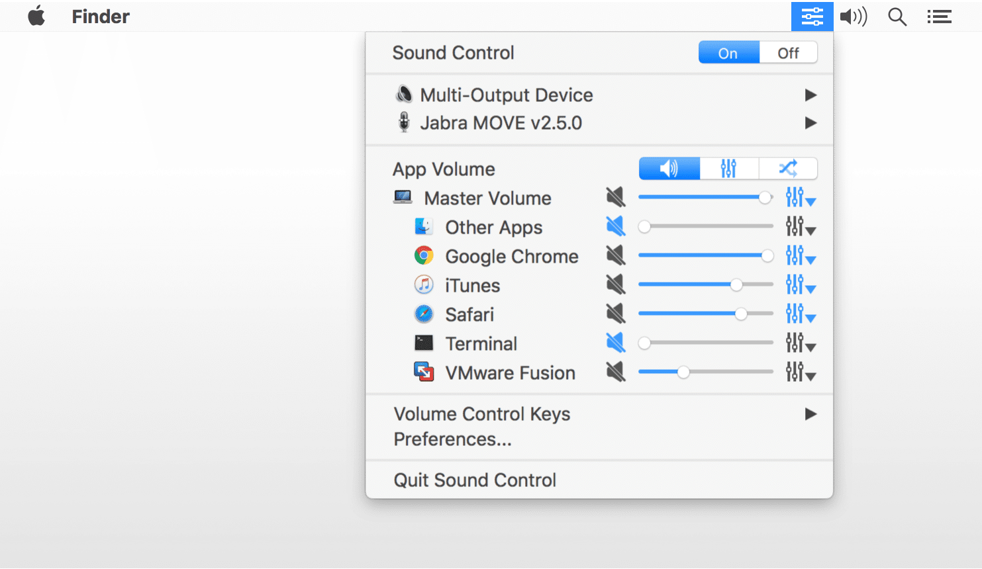Mute Safari audio
The height and width of the screenshot is (569, 982).
click(x=616, y=314)
